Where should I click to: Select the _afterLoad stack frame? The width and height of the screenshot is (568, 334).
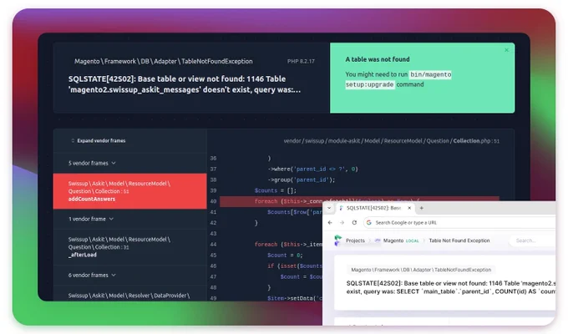(x=129, y=247)
